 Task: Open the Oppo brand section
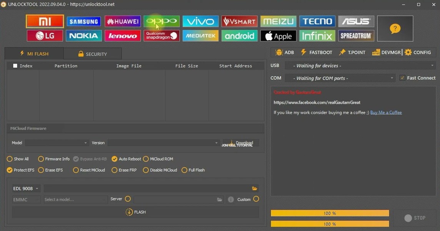tap(162, 21)
